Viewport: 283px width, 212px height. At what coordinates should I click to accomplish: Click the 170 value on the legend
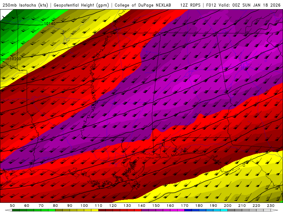point(185,206)
